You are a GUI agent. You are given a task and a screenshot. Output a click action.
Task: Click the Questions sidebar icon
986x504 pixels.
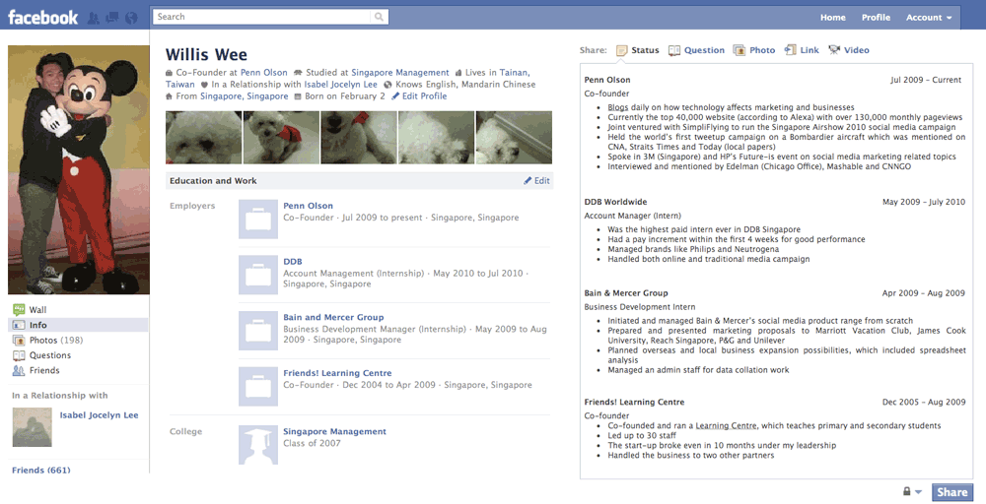19,355
